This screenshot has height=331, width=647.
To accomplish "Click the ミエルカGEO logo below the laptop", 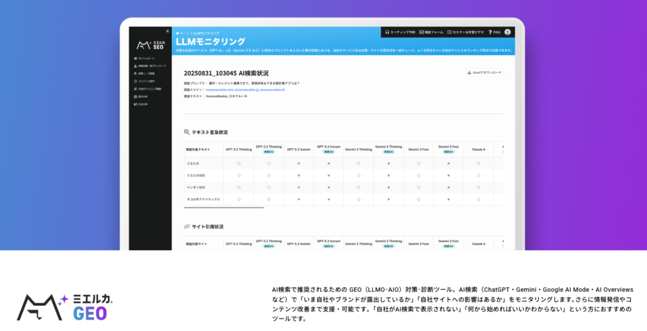I will [65, 307].
